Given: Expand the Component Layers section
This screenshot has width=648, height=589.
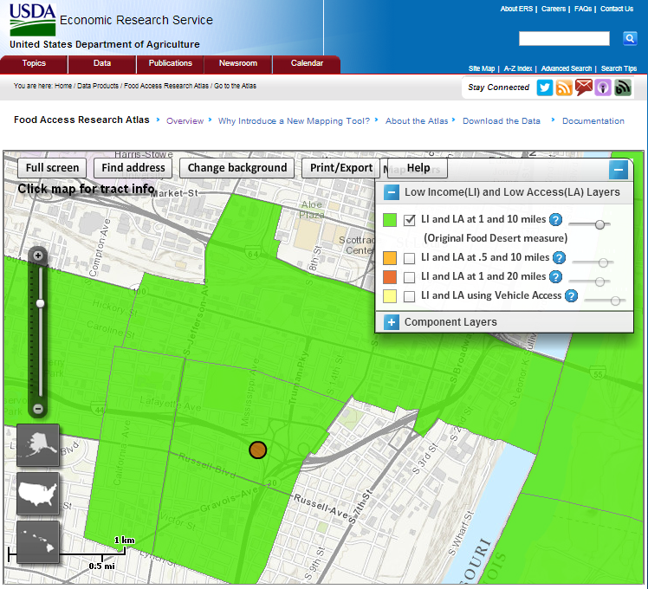Looking at the screenshot, I should (392, 322).
